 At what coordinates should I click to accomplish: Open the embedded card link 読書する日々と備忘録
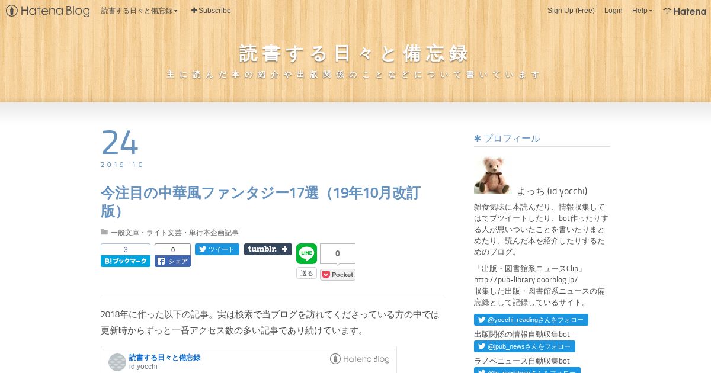tap(165, 358)
